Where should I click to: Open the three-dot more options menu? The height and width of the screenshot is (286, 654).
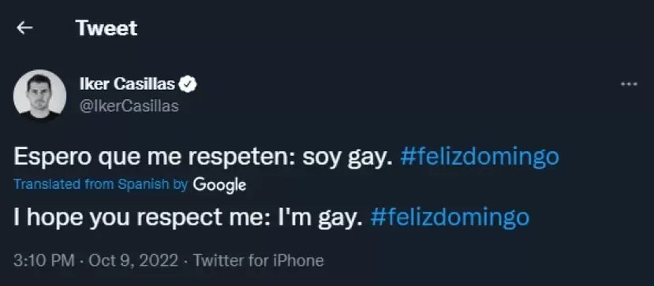coord(629,84)
